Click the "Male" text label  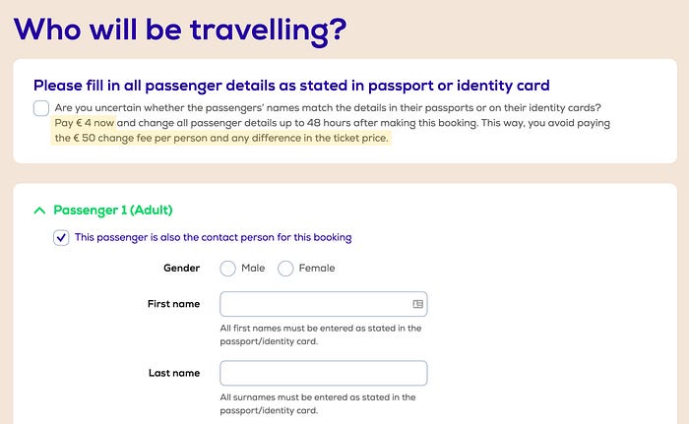[x=253, y=269]
